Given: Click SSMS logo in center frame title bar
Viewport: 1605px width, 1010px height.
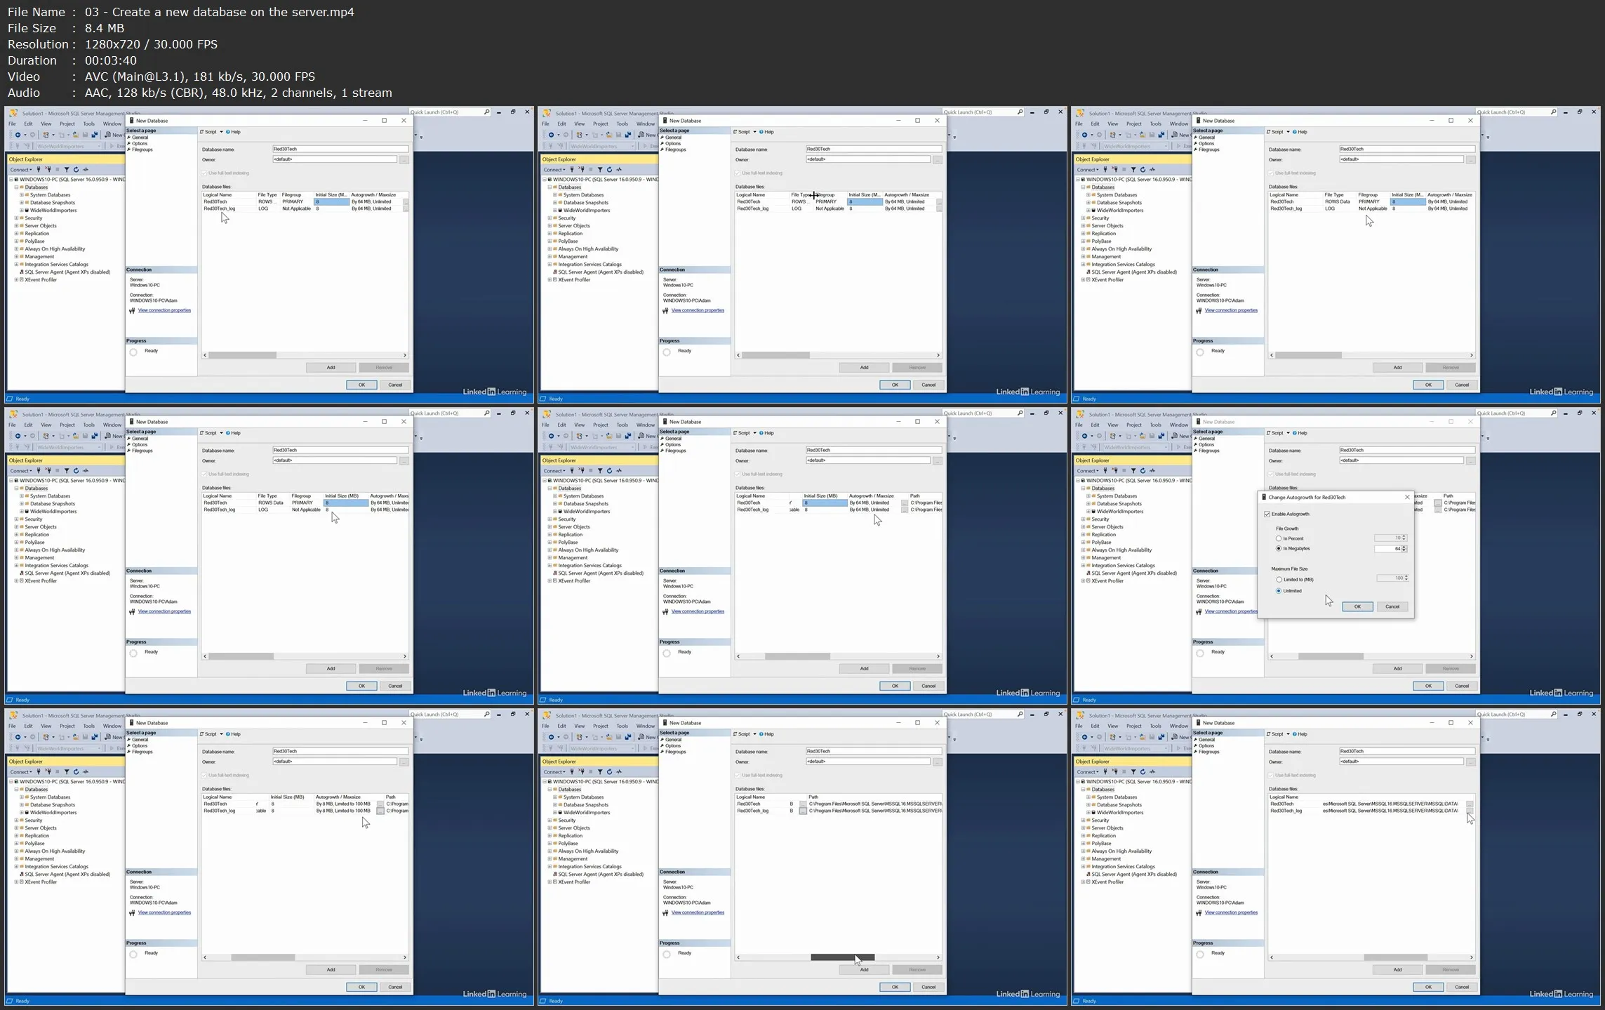Looking at the screenshot, I should (x=547, y=414).
